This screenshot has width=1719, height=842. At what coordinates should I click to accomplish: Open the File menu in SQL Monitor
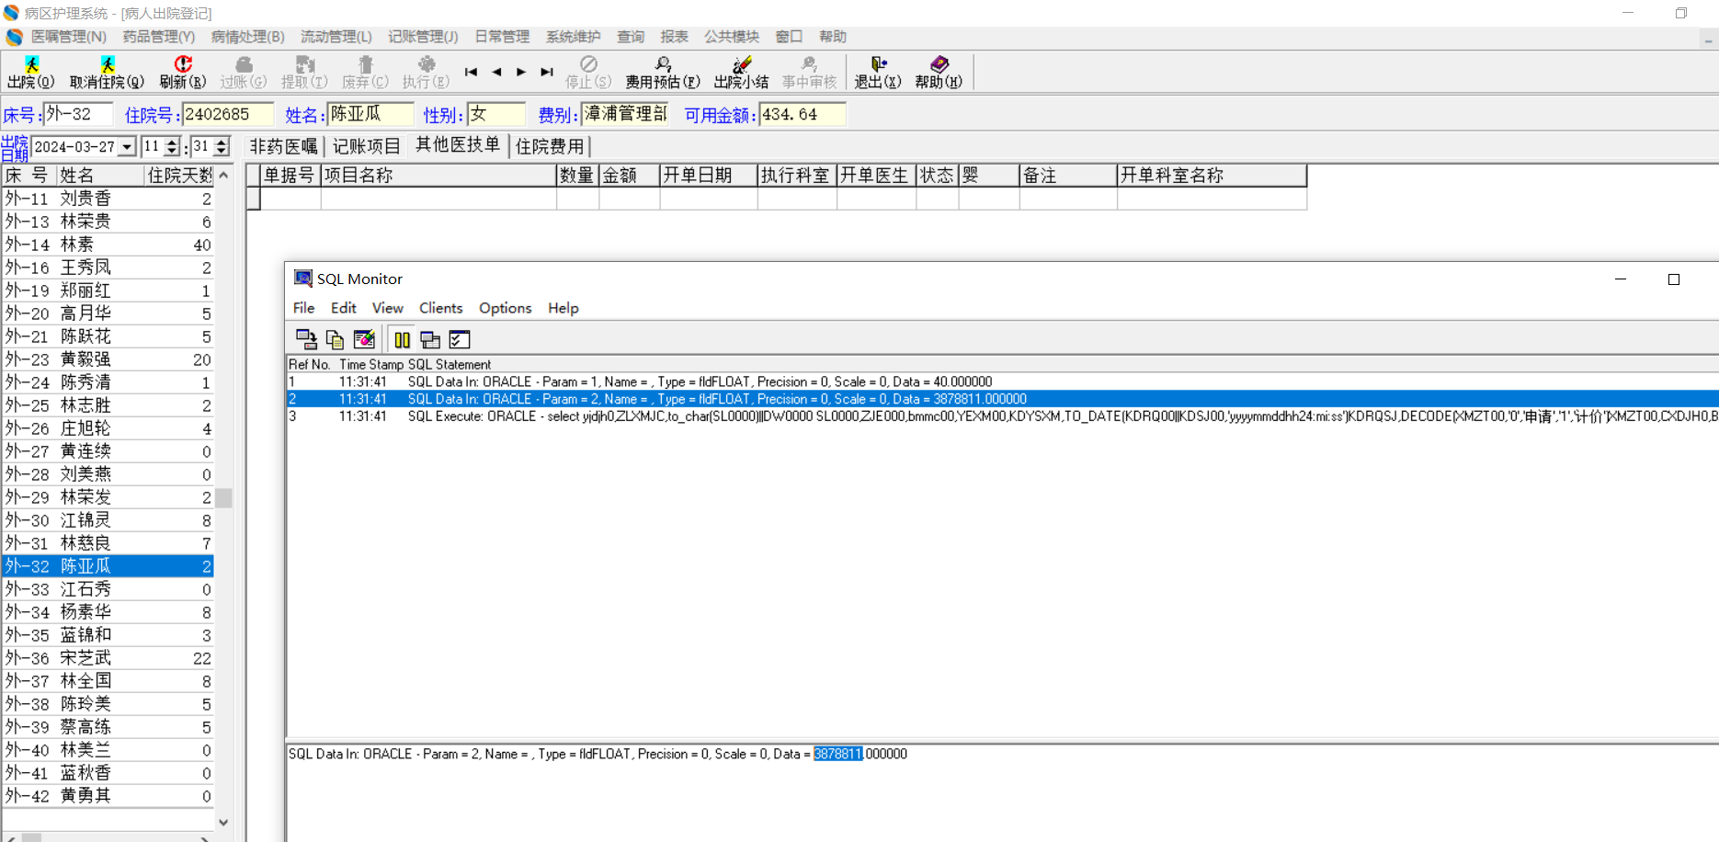(303, 308)
